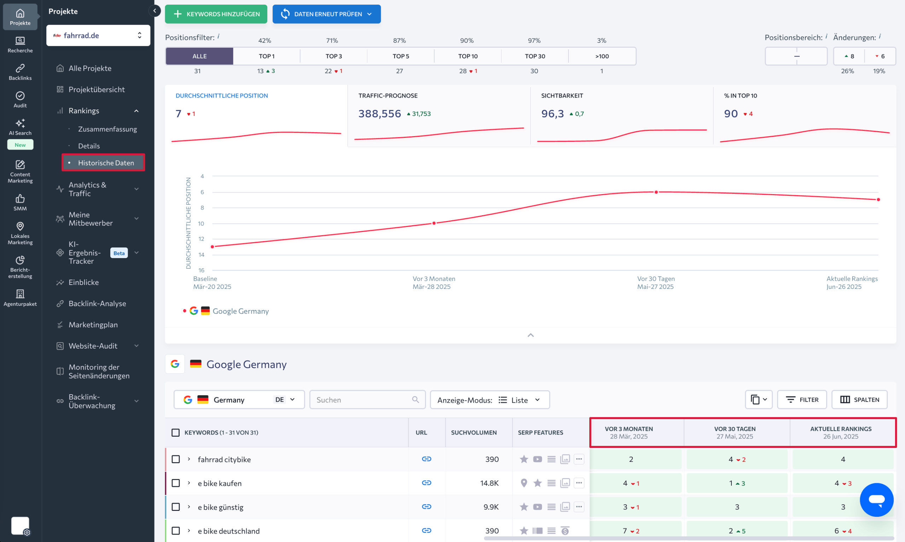Open the Recherche section icon
Viewport: 905px width, 542px height.
coord(20,45)
